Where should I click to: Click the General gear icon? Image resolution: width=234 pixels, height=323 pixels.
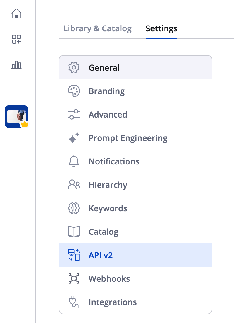click(x=74, y=68)
